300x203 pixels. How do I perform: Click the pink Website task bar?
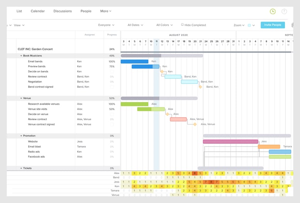(231, 141)
